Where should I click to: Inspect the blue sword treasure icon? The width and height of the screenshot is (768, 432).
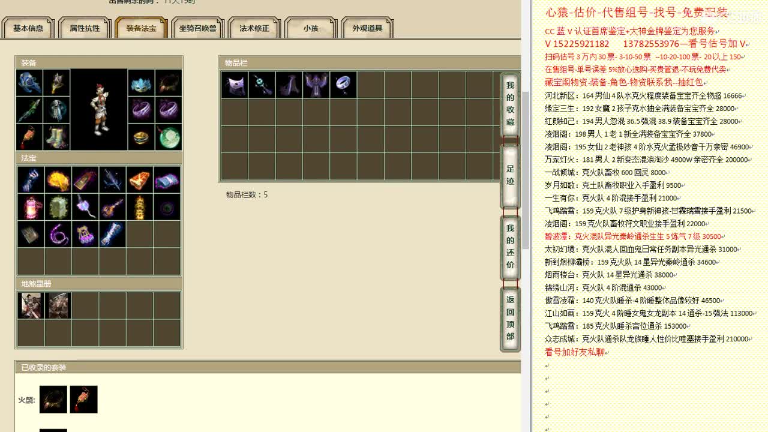[112, 179]
